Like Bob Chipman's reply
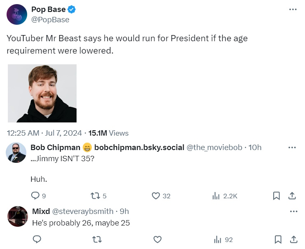The height and width of the screenshot is (249, 305). point(156,196)
